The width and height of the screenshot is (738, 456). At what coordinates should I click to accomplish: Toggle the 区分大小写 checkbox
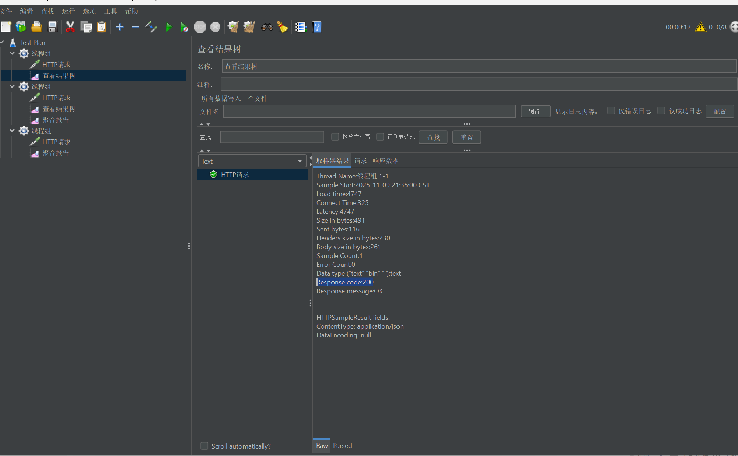pos(335,137)
